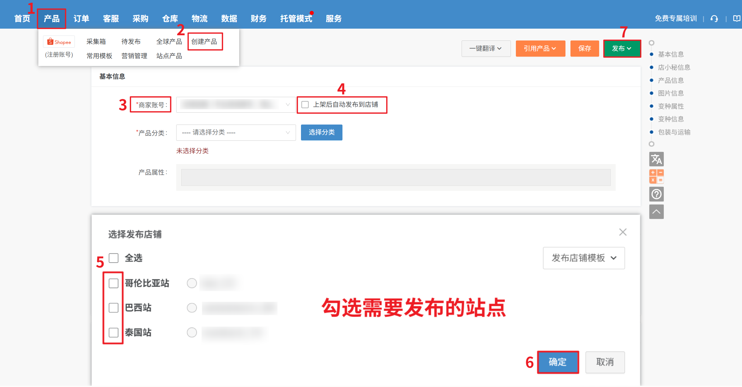The width and height of the screenshot is (742, 387).
Task: Open the 订单 menu in top bar
Action: coord(81,19)
